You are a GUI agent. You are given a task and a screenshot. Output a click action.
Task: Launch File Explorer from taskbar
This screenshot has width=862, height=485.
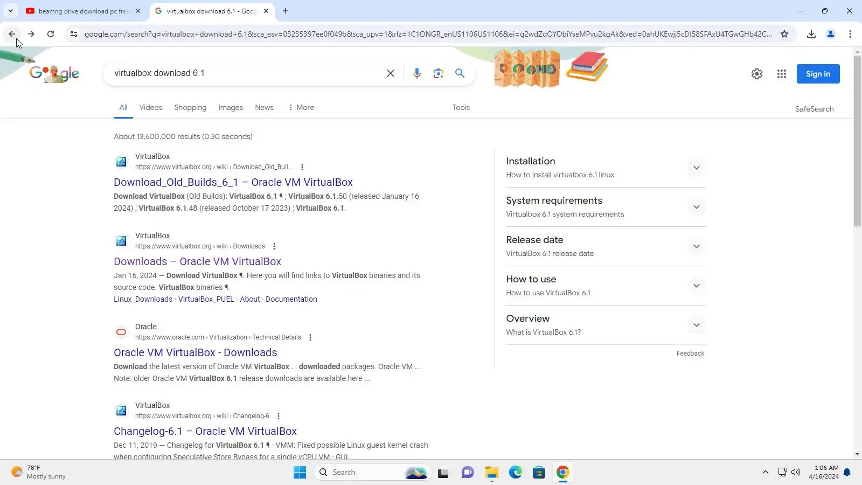tap(492, 473)
